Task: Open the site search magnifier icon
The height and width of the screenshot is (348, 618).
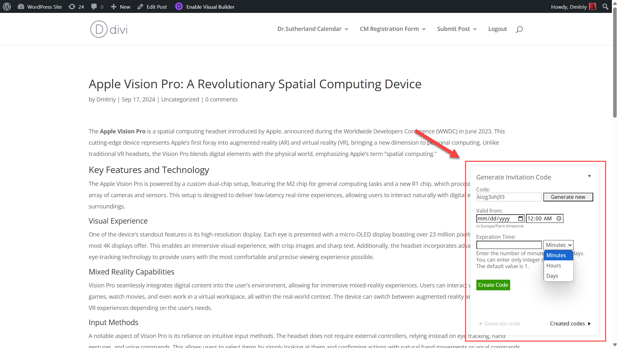Action: (519, 29)
